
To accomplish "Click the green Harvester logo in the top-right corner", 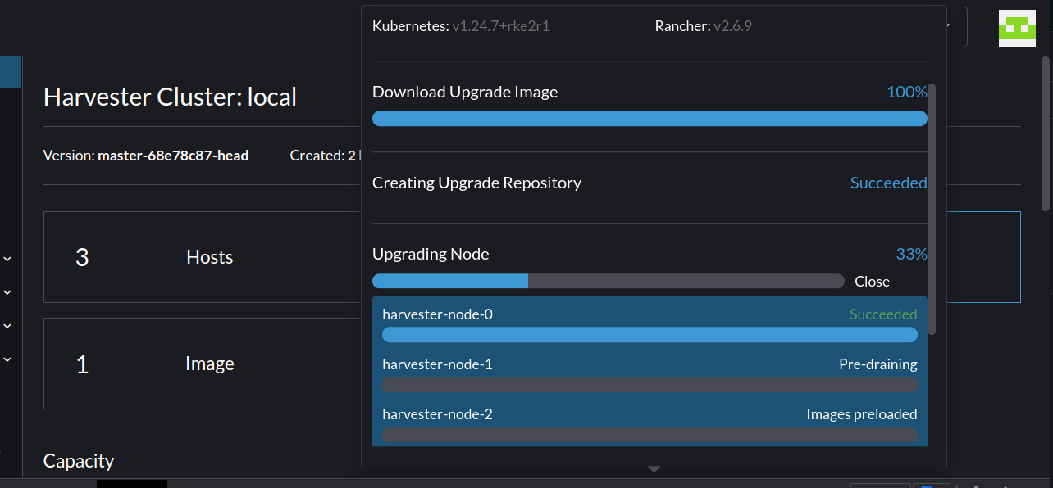I will 1017,28.
